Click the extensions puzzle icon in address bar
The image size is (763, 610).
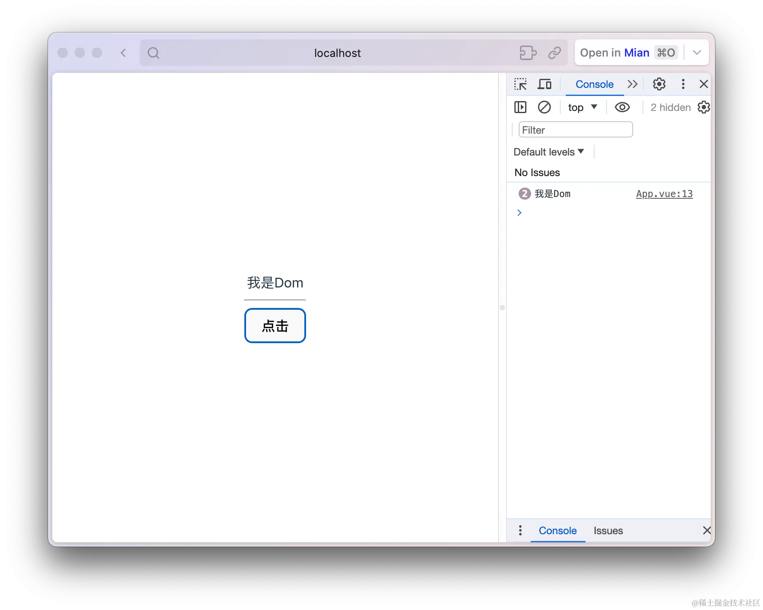point(528,53)
